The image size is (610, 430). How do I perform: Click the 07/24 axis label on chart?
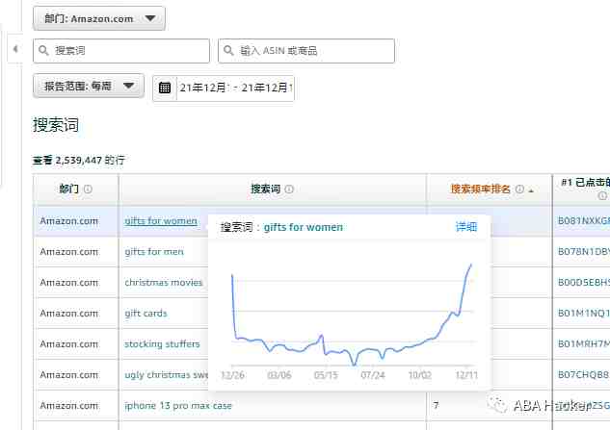coord(373,375)
